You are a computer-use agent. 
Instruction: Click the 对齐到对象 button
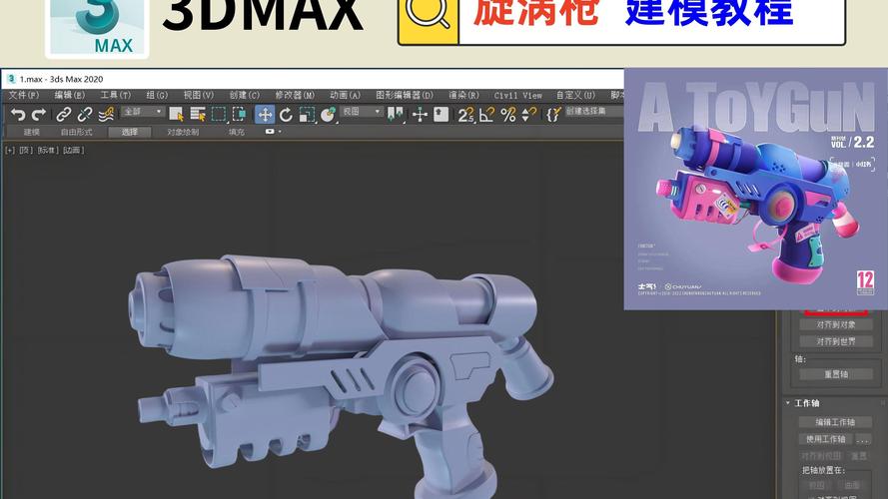[836, 324]
